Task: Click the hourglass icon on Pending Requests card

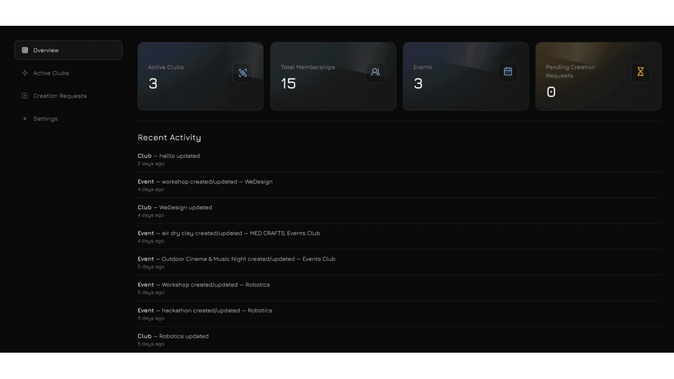Action: click(x=640, y=72)
